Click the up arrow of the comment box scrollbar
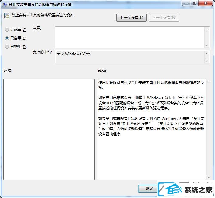 click(x=207, y=30)
